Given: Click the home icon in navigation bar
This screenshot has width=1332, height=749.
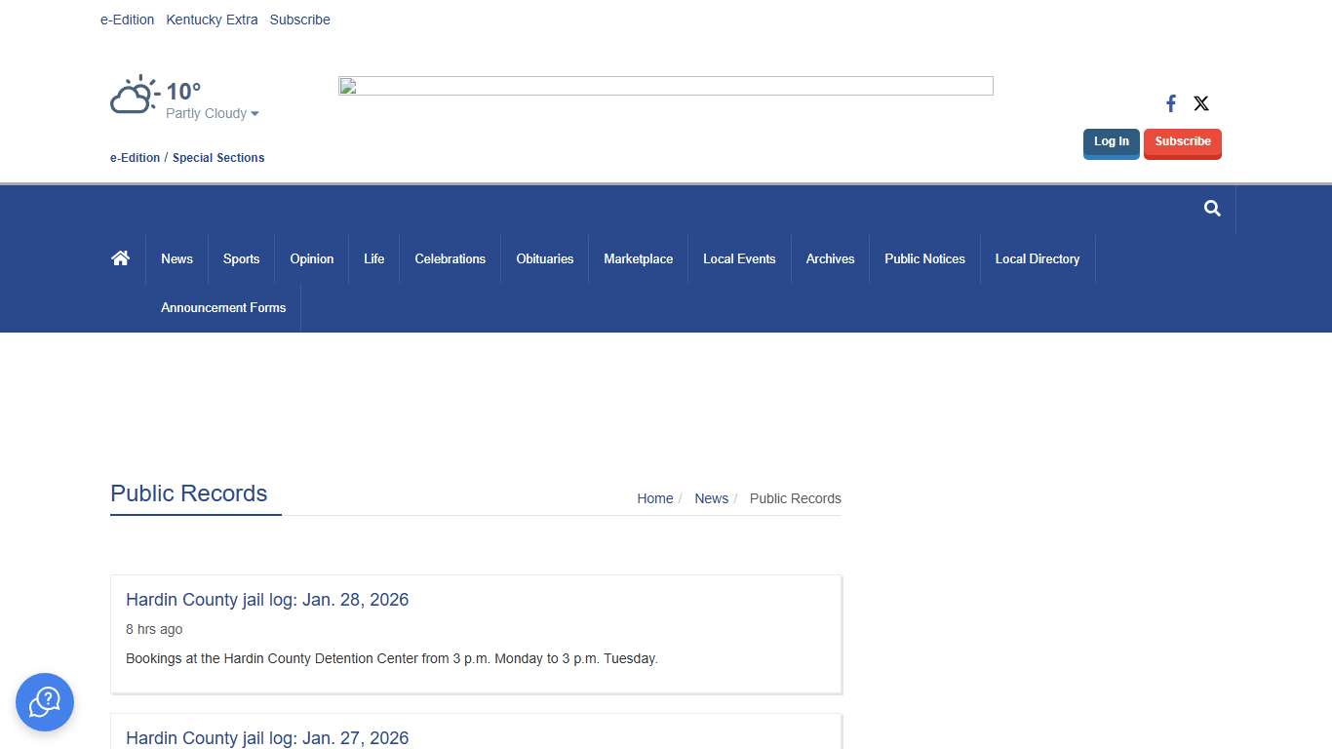Looking at the screenshot, I should click(x=121, y=258).
